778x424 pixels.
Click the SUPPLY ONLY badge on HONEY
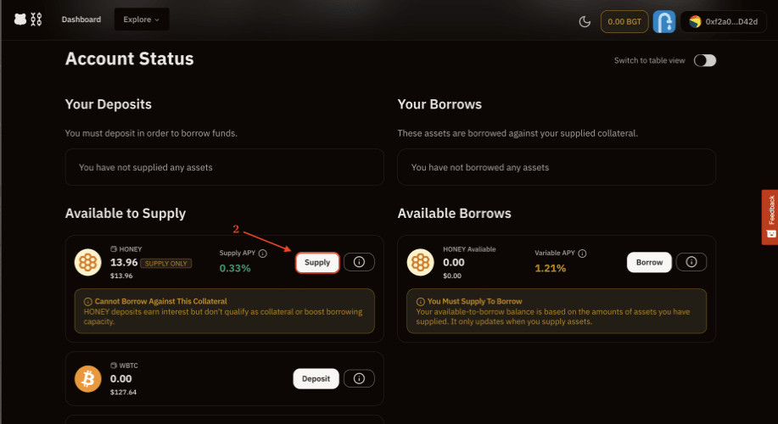[x=165, y=263]
